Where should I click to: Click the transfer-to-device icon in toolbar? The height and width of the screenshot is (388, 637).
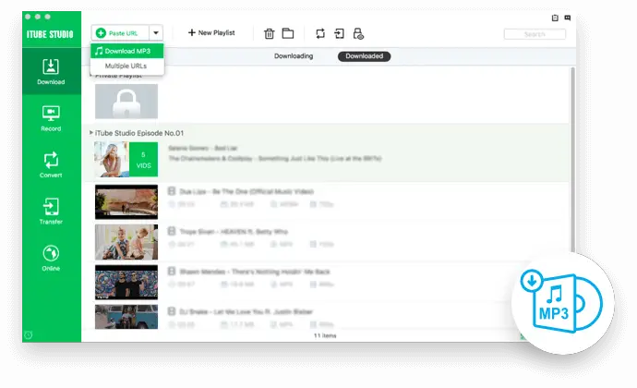point(339,33)
